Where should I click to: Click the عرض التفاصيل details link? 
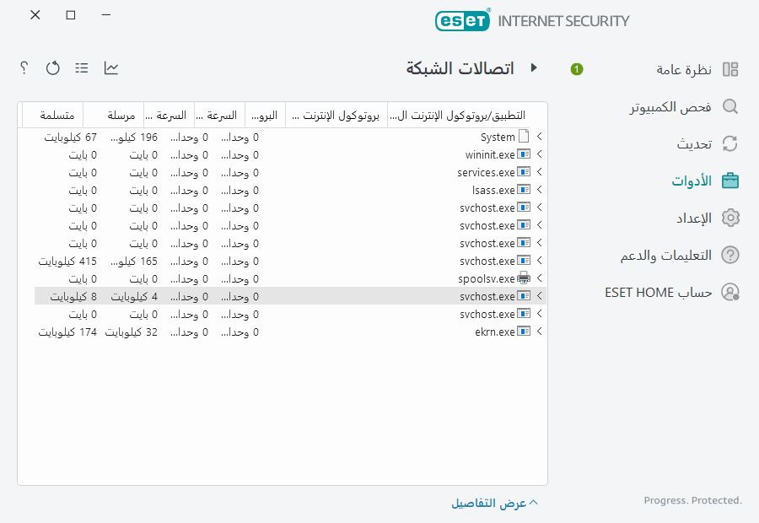click(x=494, y=502)
